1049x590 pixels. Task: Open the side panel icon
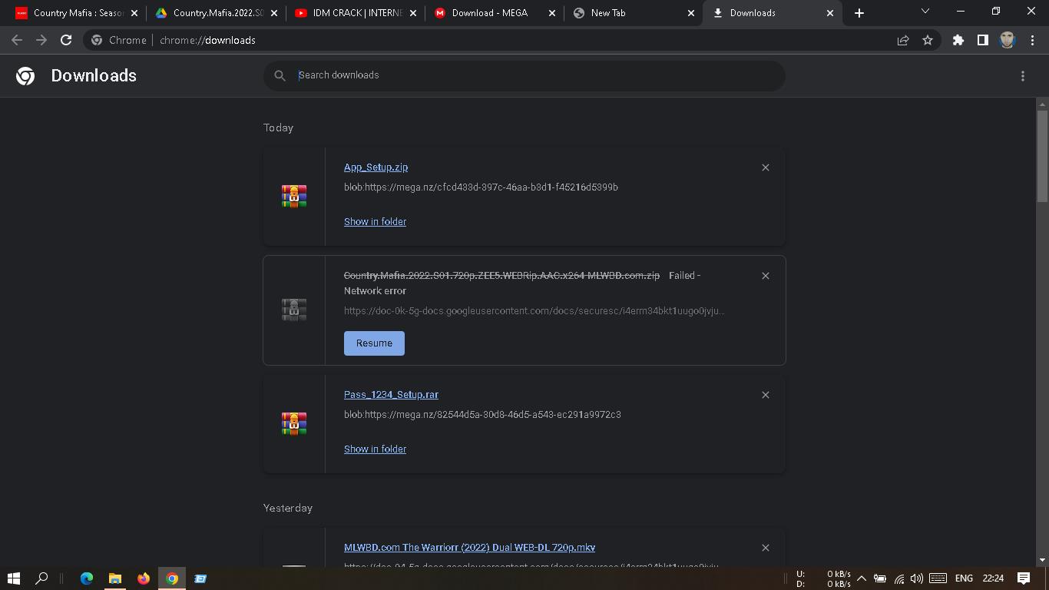982,40
